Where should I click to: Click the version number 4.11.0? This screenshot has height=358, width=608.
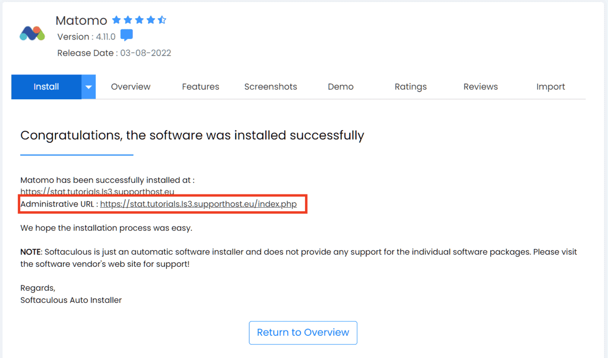click(x=104, y=36)
